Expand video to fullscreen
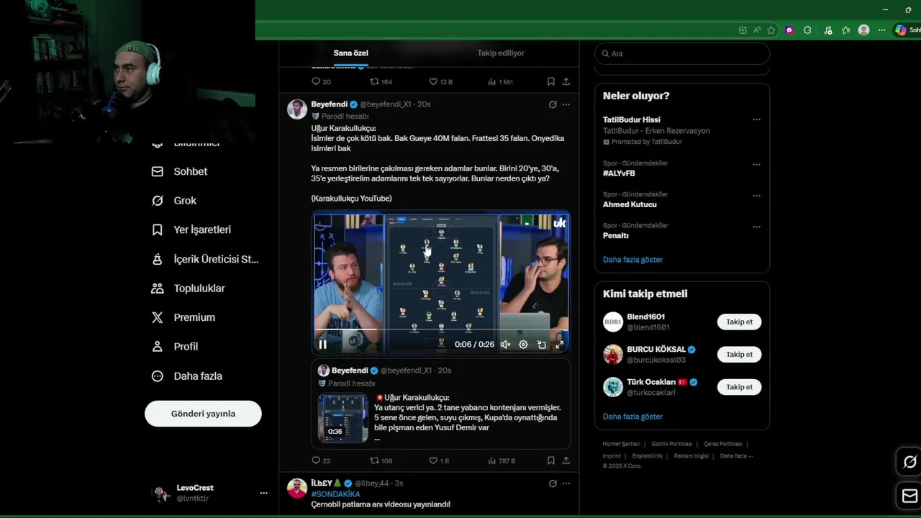The width and height of the screenshot is (921, 518). click(x=559, y=345)
